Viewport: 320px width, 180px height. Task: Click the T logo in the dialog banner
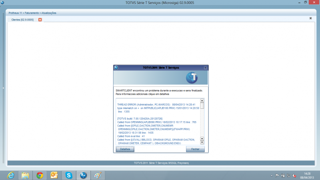[x=192, y=78]
